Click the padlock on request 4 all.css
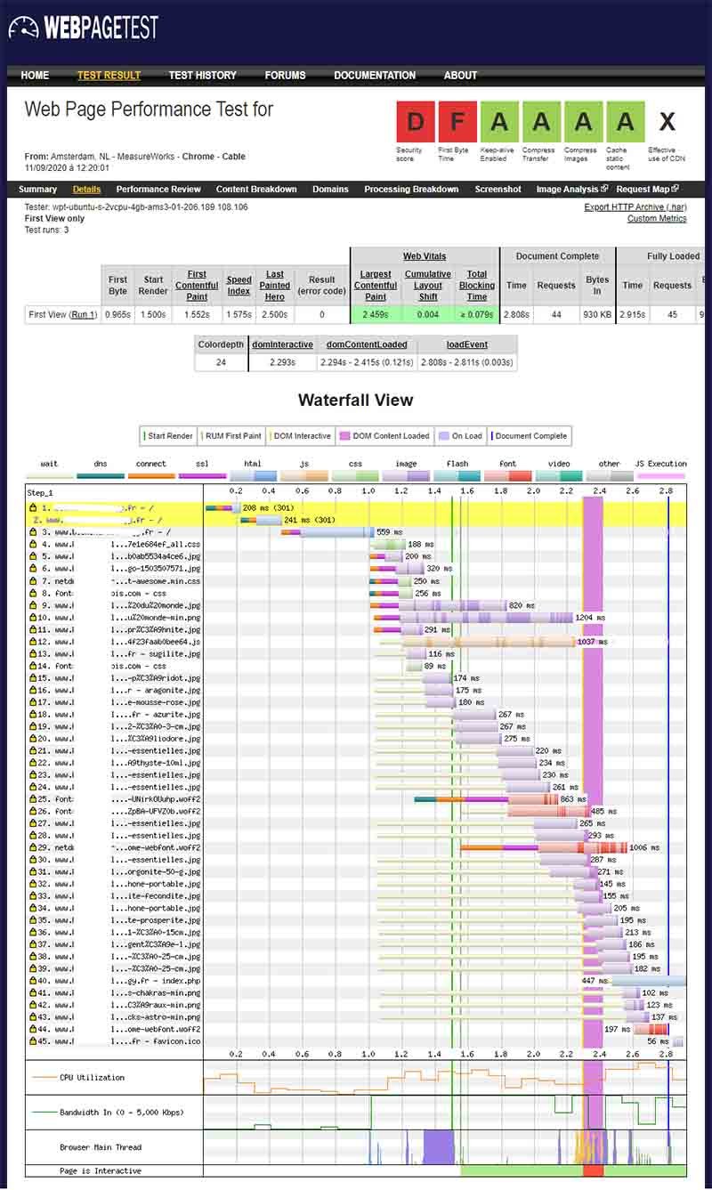Screen dimensions: 712x1190 point(32,544)
